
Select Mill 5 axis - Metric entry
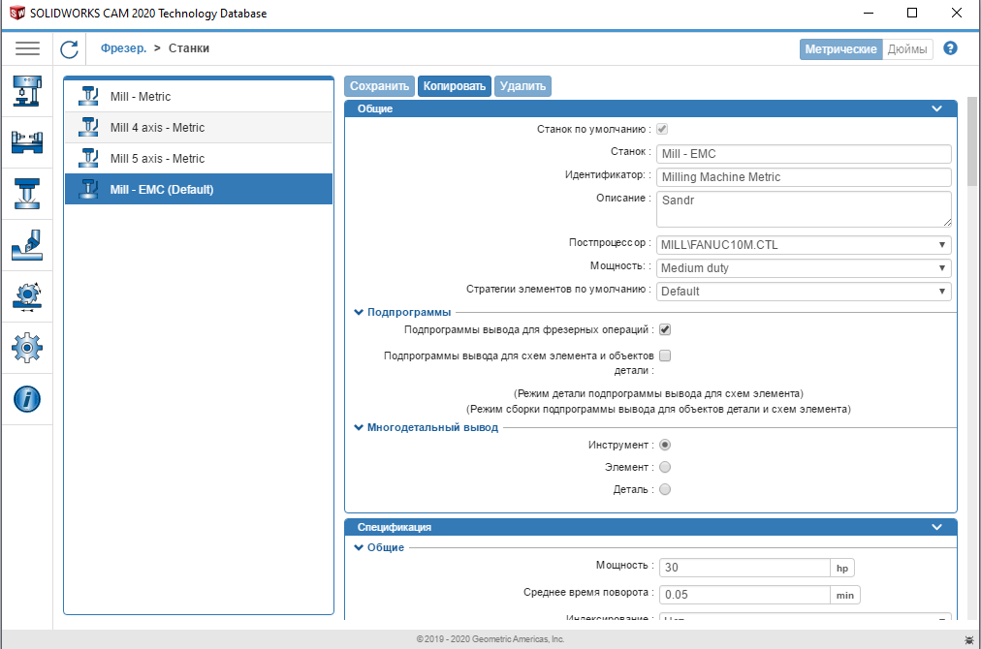[x=199, y=158]
